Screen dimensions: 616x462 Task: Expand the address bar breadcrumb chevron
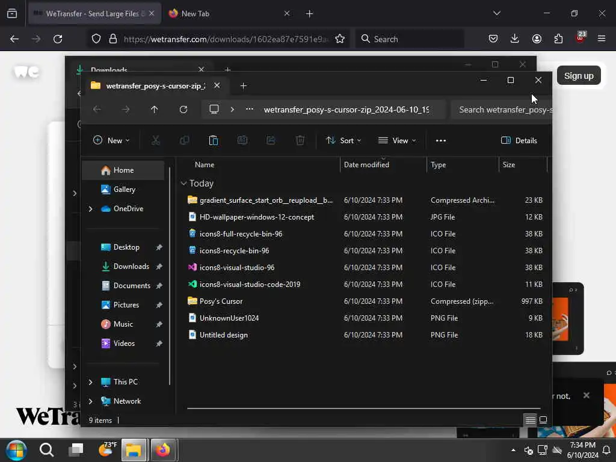[x=232, y=109]
